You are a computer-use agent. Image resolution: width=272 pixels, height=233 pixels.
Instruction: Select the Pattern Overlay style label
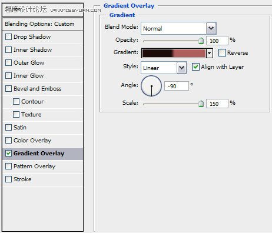pos(35,166)
